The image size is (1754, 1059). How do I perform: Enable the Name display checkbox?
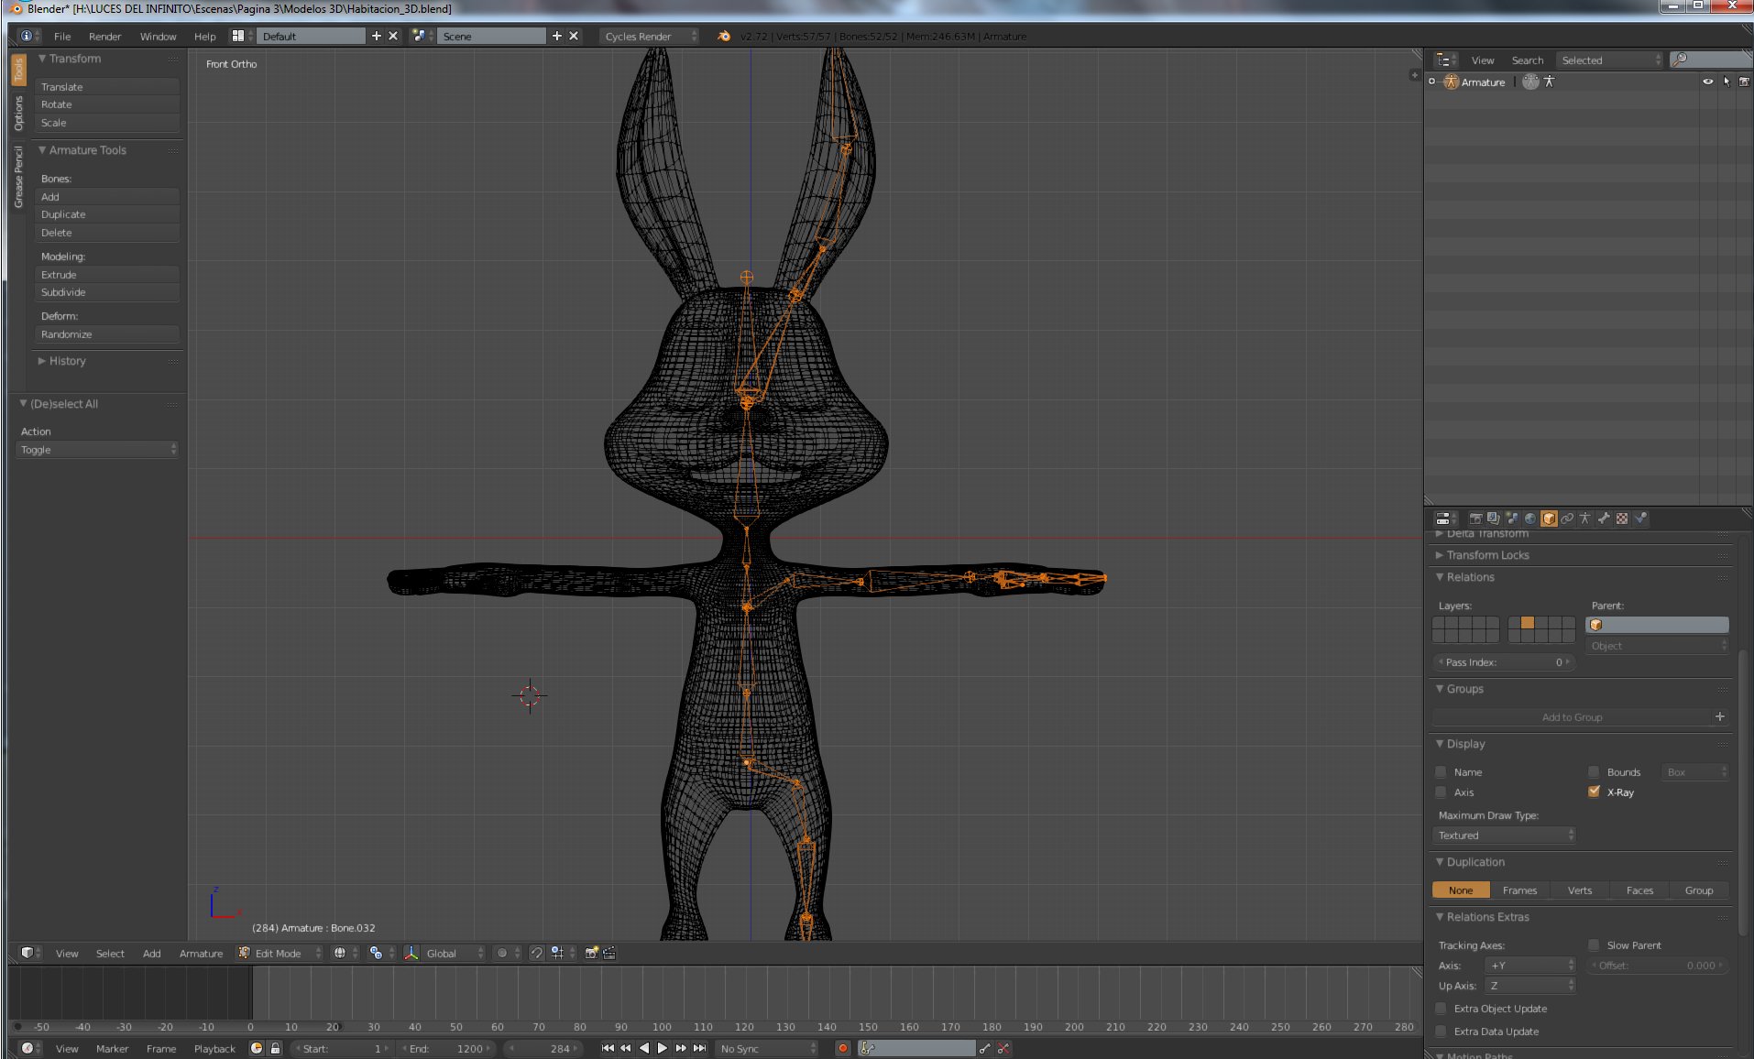(1442, 771)
